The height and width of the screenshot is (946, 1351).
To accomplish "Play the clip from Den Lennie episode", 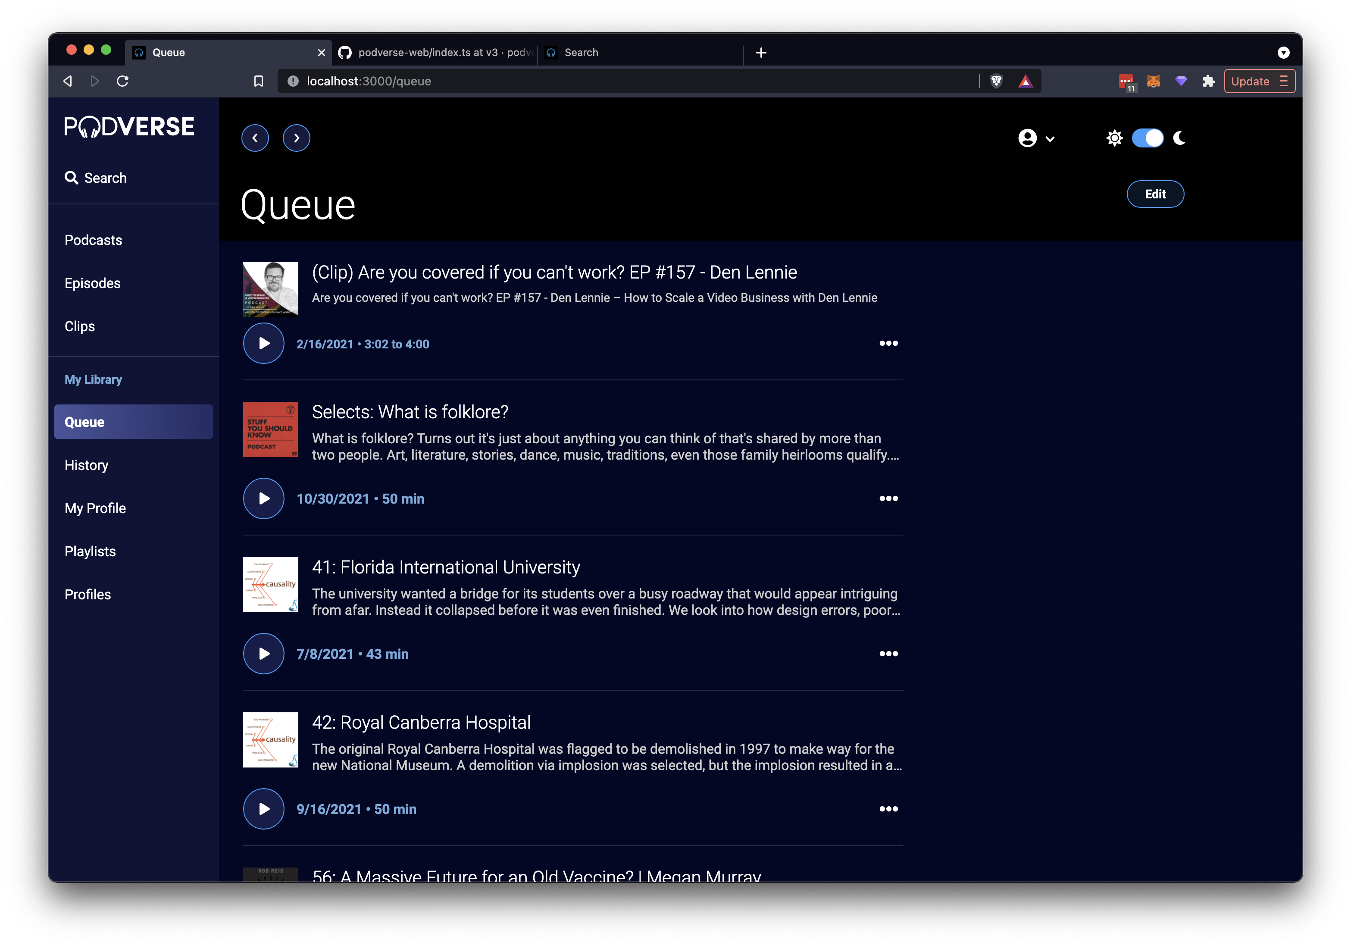I will pos(263,343).
